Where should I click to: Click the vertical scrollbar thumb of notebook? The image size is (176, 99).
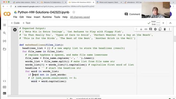point(175,39)
